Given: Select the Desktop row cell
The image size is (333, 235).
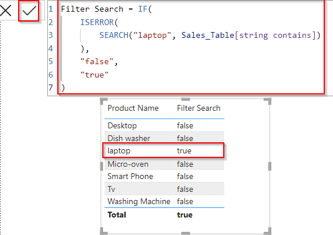Looking at the screenshot, I should click(x=122, y=125).
